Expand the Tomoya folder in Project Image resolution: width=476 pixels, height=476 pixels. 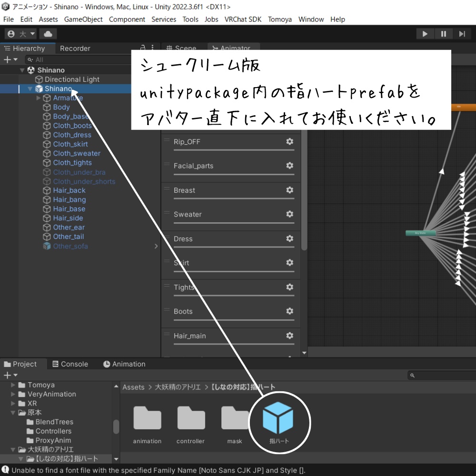tap(13, 385)
